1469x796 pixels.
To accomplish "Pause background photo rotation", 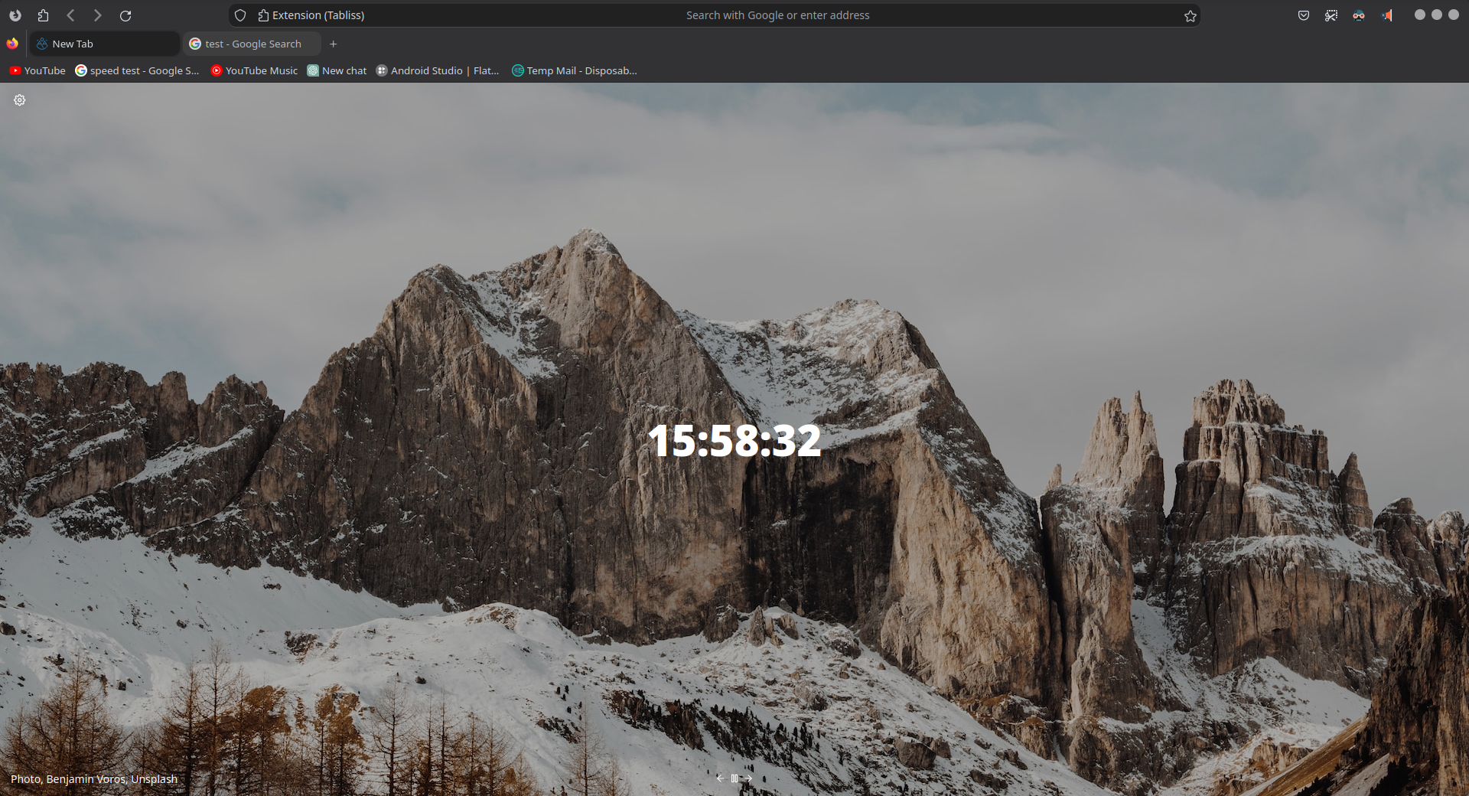I will point(734,778).
